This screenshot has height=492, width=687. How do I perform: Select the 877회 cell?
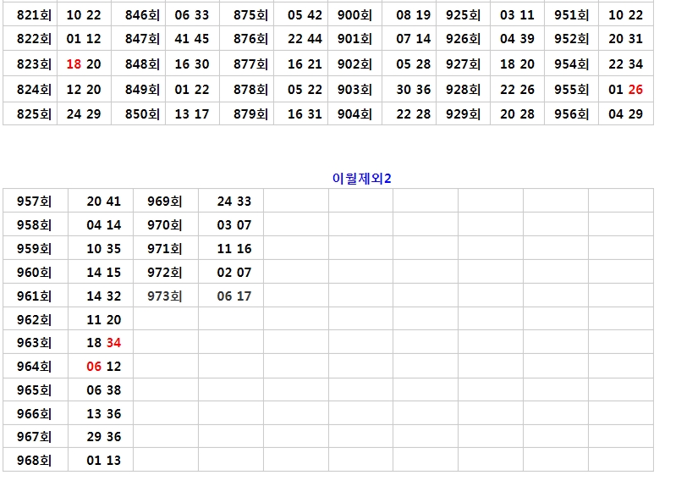point(250,64)
